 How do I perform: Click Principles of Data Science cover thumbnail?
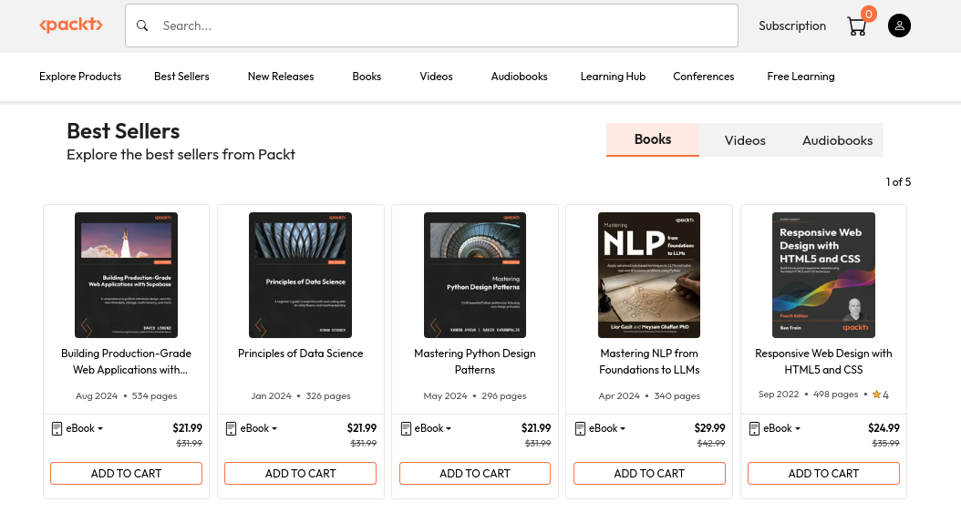(x=300, y=275)
